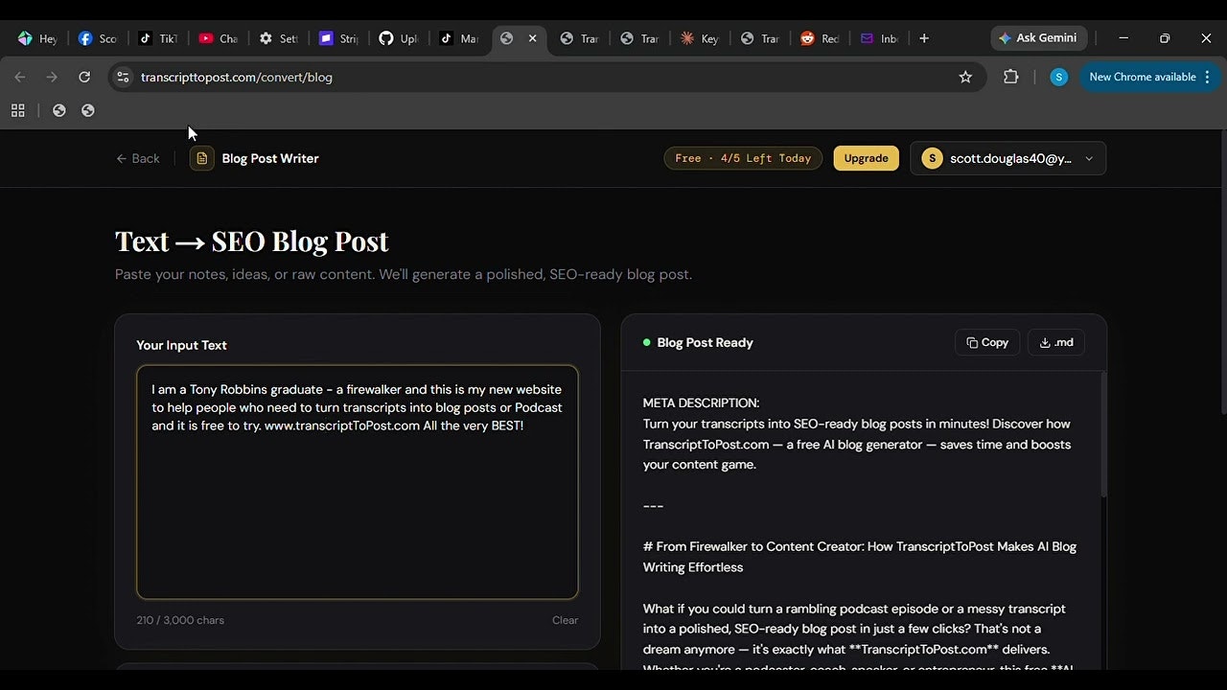Open the Inbox mail tab
This screenshot has width=1227, height=690.
pos(879,38)
